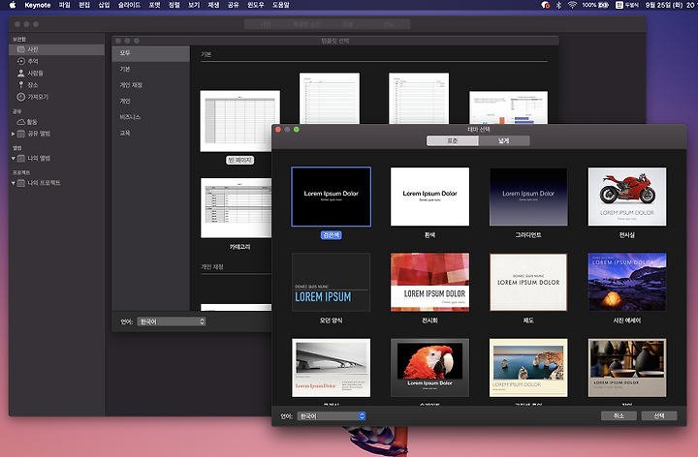
Task: Select the 전시실 motorcycle theme thumbnail
Action: click(627, 197)
